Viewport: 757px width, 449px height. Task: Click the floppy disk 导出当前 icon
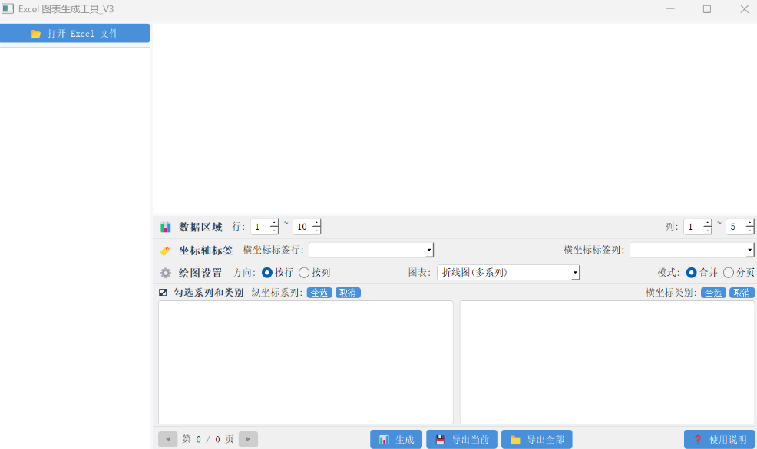pos(440,439)
